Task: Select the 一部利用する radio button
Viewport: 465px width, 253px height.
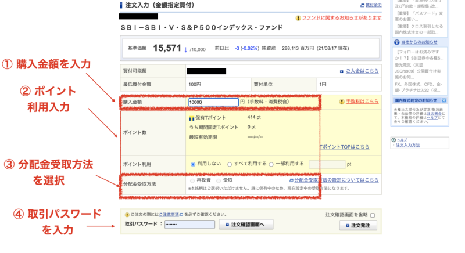Action: [x=271, y=165]
